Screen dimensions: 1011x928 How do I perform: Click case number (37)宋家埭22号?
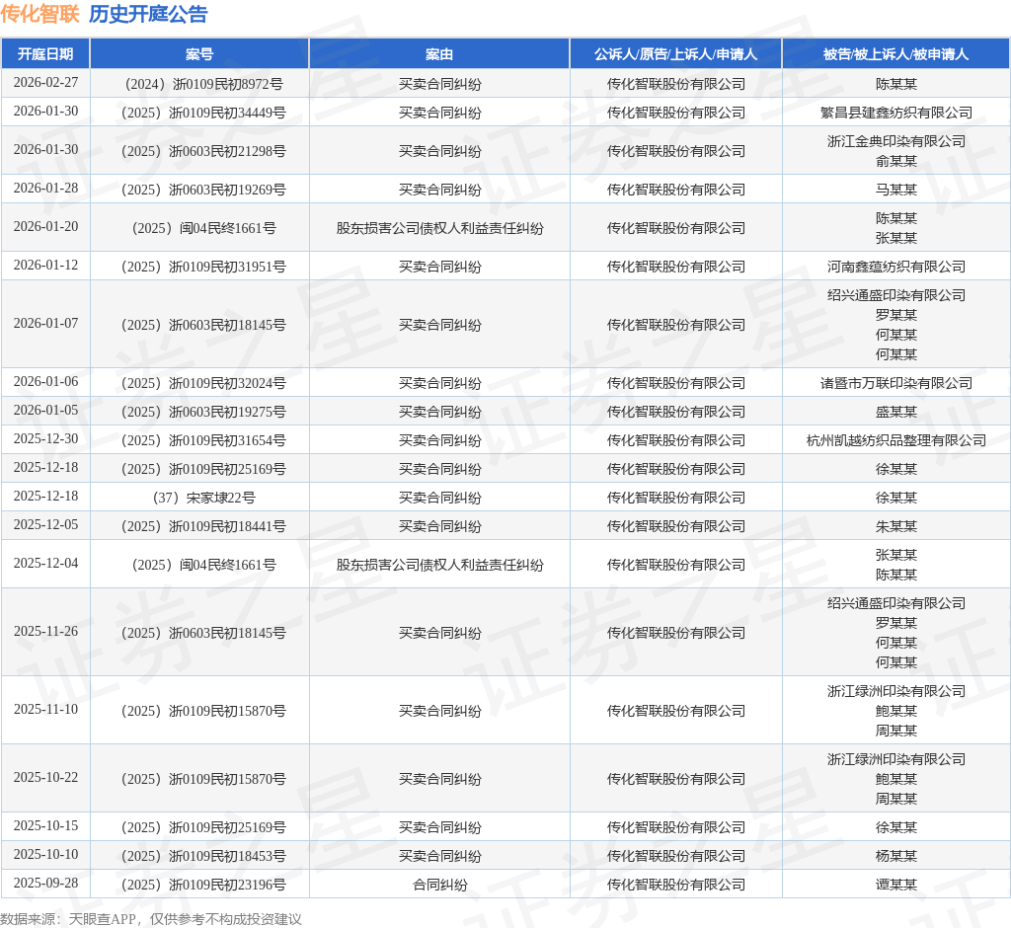pos(203,498)
